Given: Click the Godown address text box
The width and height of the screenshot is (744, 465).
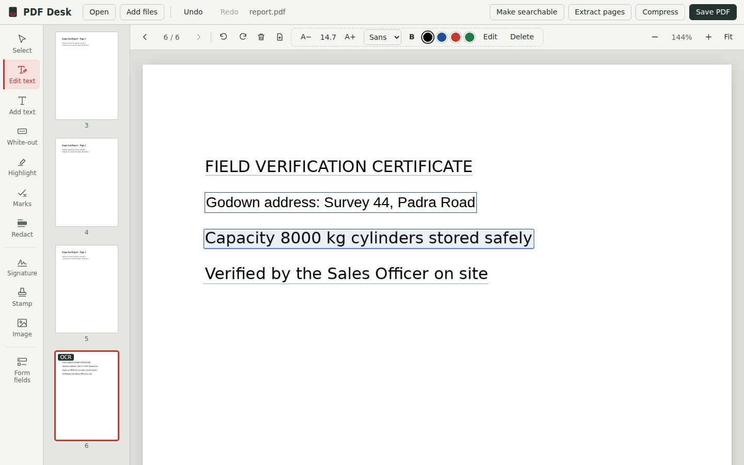Looking at the screenshot, I should (340, 203).
